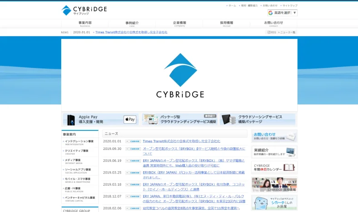
Task: Open the 事業内容 business menu
Action: point(85,24)
